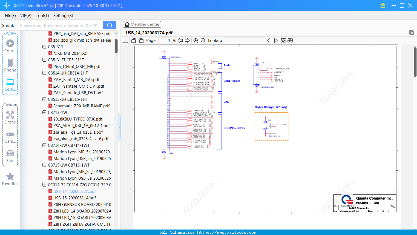This screenshot has width=417, height=235.
Task: Go to the next PDF page
Action: (x=187, y=41)
